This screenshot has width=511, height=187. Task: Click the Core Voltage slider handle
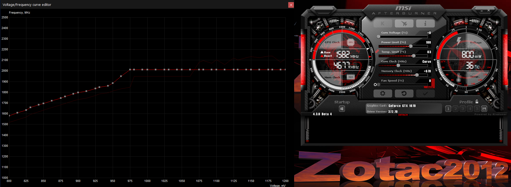pyautogui.click(x=379, y=37)
